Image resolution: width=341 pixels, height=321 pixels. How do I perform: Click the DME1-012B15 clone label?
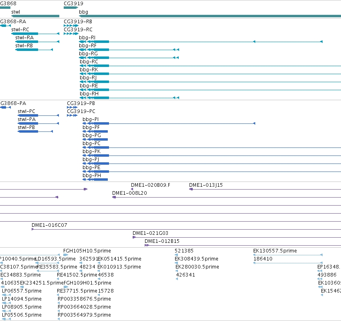click(162, 241)
